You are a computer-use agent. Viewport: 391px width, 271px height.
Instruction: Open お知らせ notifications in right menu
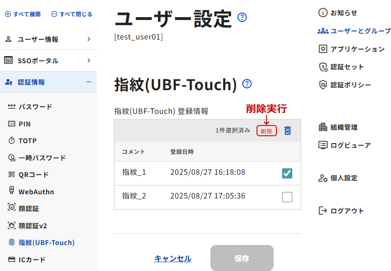coord(344,13)
